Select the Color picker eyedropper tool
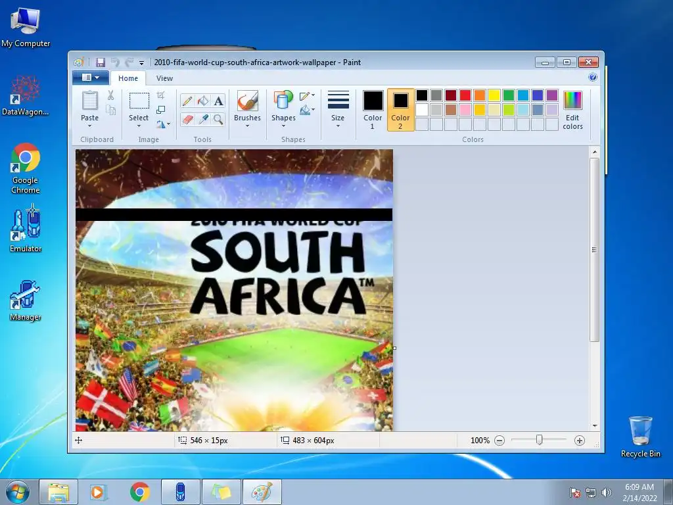The image size is (673, 505). pos(202,119)
